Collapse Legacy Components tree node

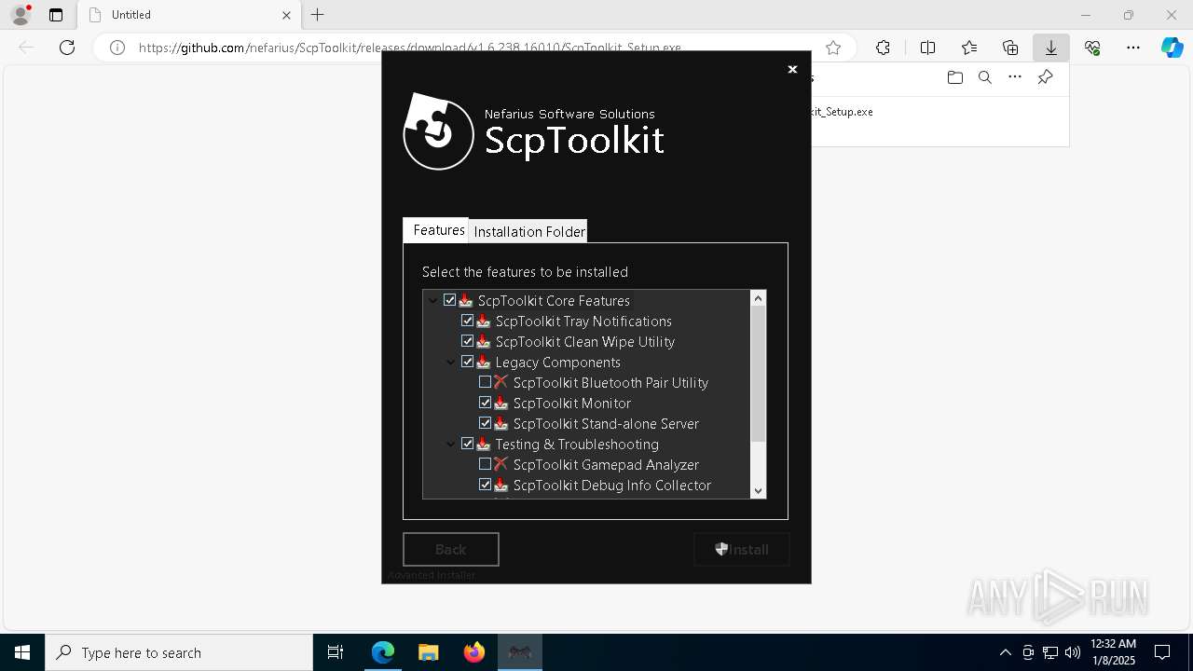[x=450, y=363]
